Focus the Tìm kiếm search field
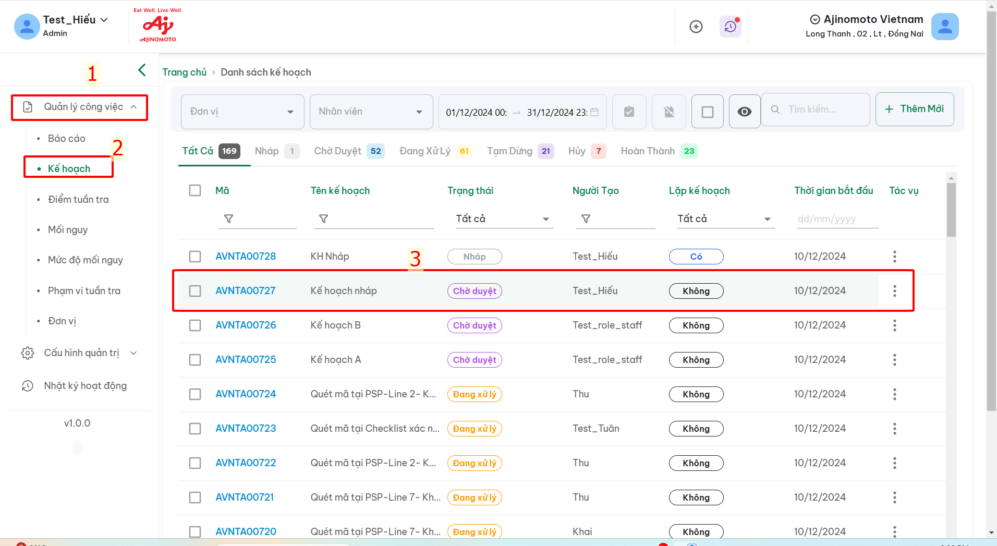 816,110
